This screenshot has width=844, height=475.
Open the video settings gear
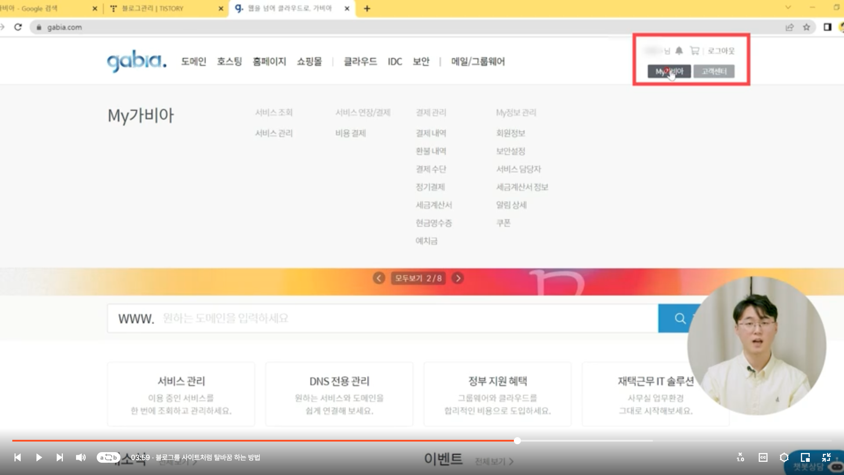784,457
